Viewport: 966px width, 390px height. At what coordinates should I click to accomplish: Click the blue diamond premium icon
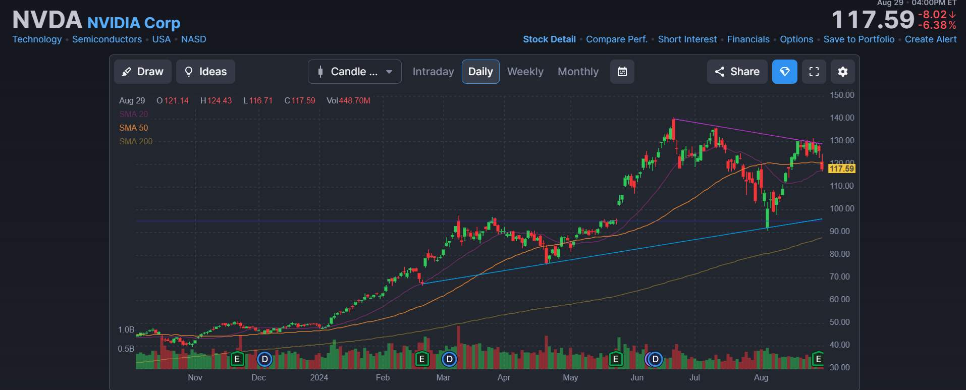[x=785, y=72]
